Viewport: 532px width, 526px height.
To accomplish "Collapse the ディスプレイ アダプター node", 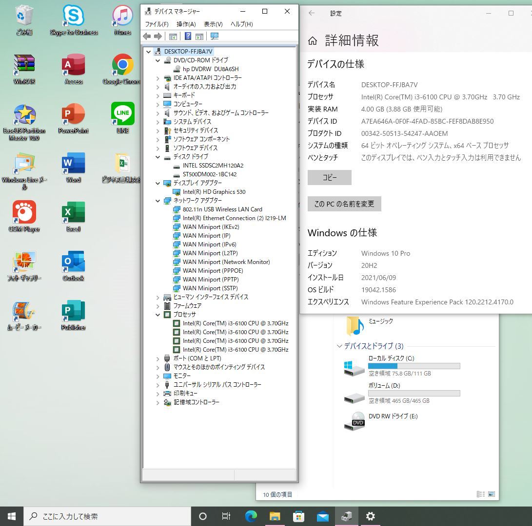I will click(158, 183).
